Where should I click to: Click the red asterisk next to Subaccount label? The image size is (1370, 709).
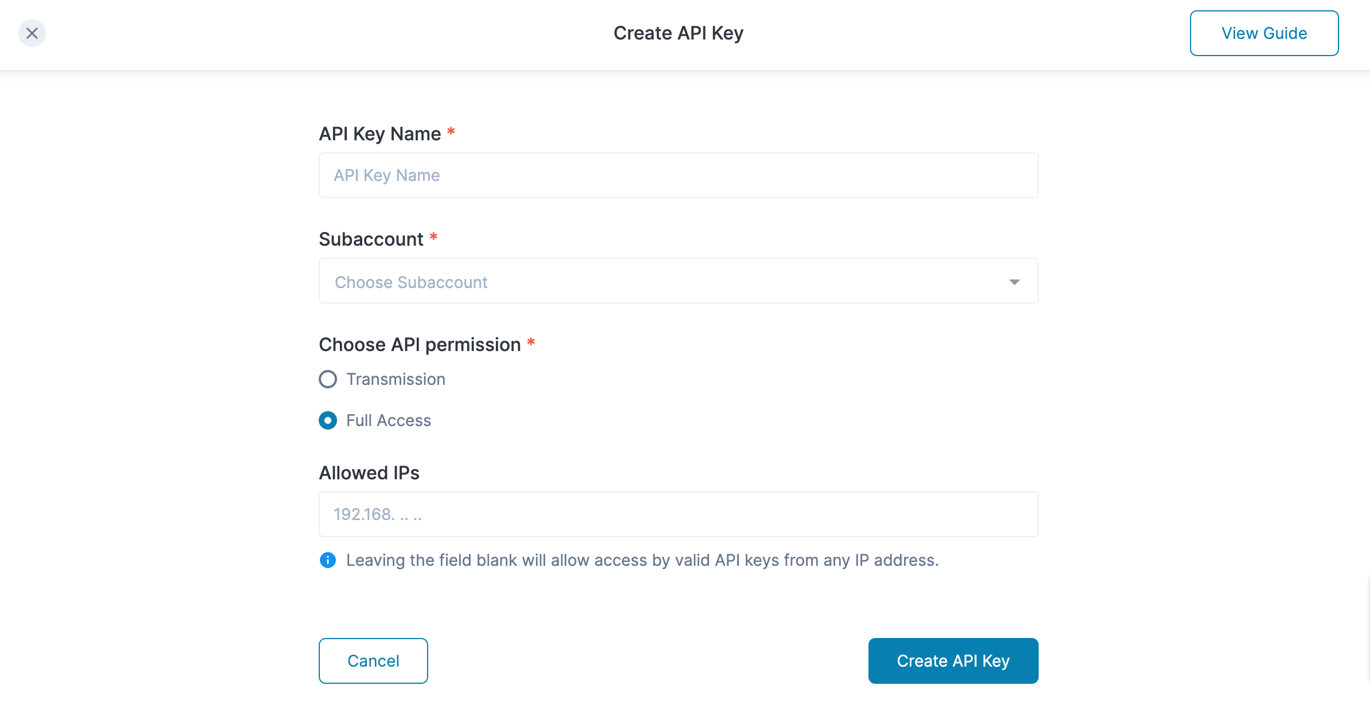pos(433,237)
